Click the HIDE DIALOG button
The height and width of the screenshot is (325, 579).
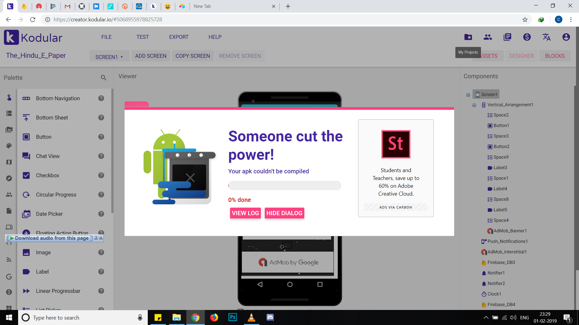284,213
